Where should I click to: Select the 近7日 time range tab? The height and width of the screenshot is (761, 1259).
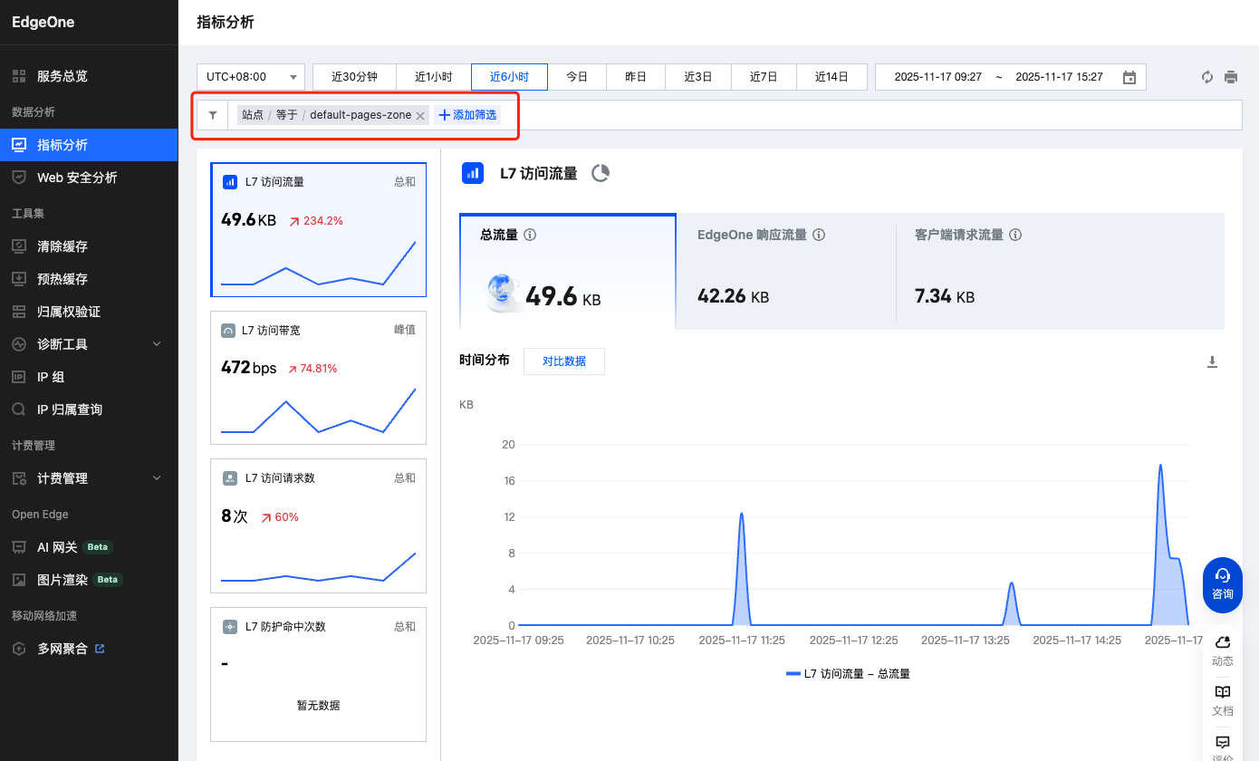point(764,77)
